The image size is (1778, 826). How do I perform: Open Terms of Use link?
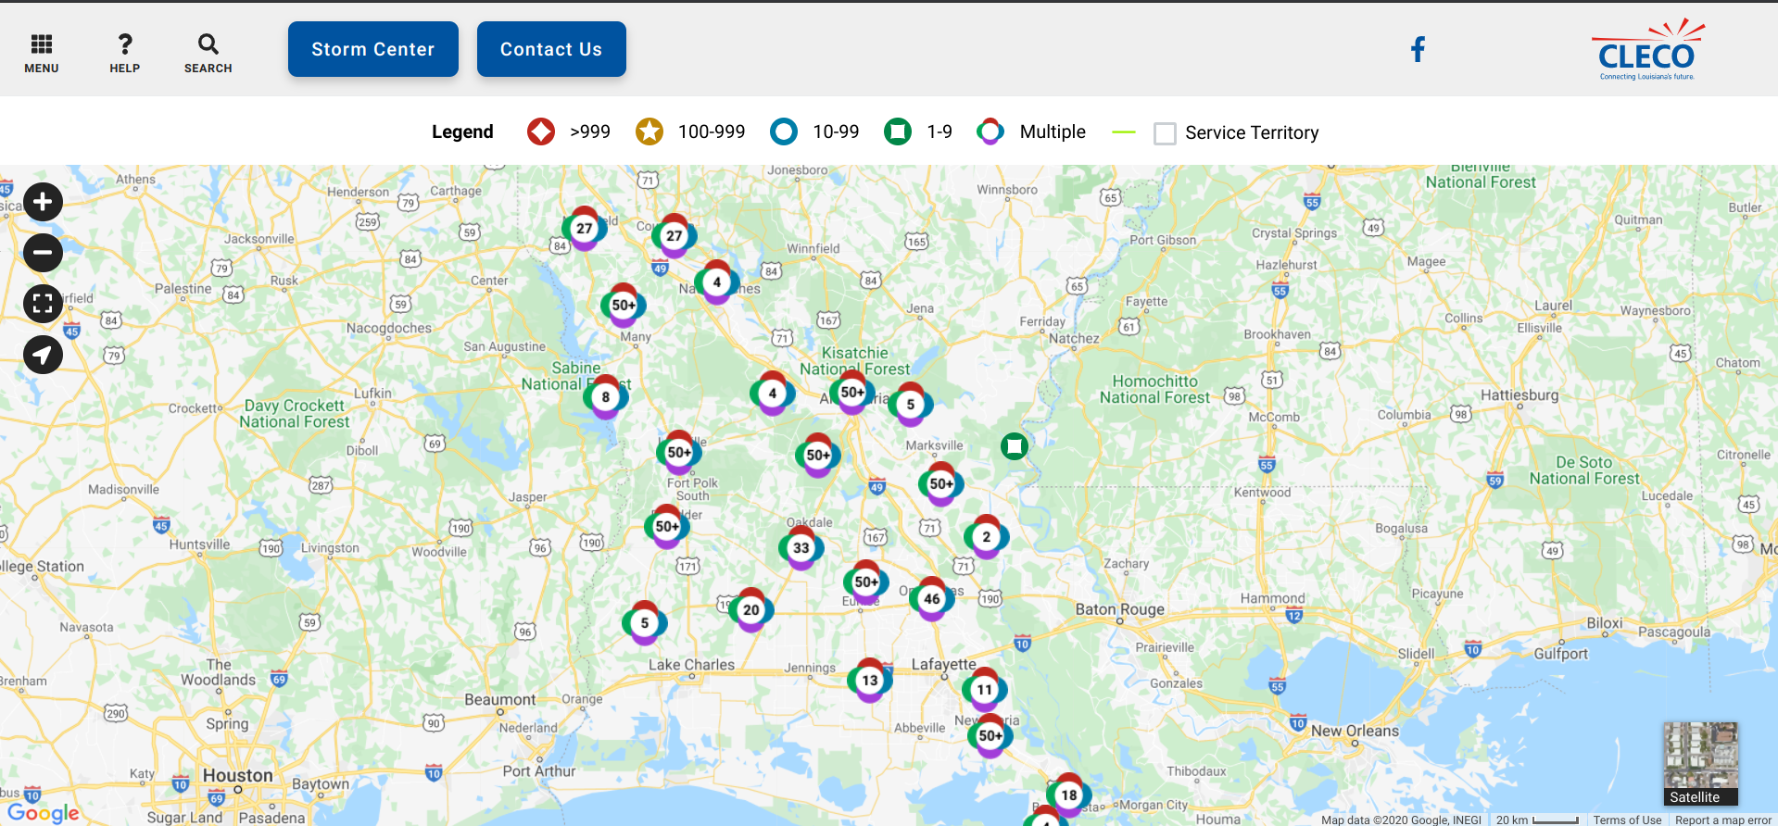point(1628,820)
